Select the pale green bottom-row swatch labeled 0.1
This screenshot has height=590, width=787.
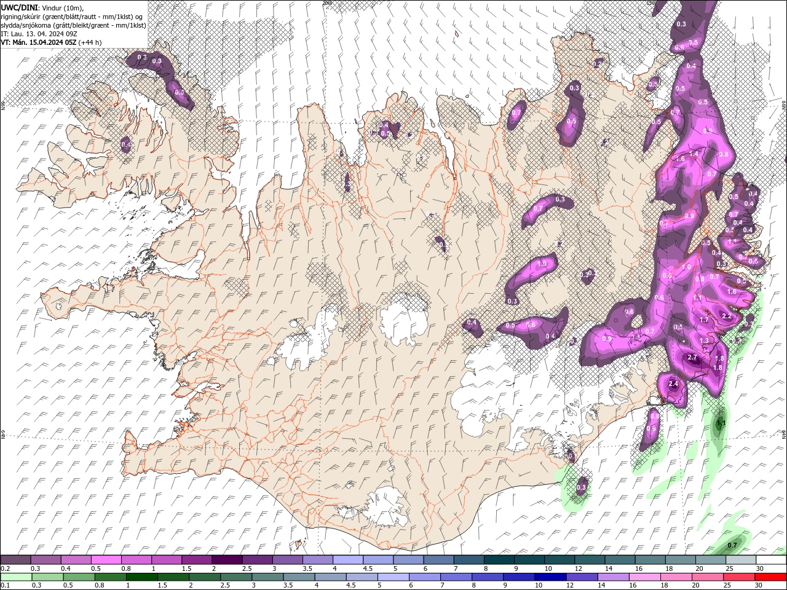click(x=15, y=577)
